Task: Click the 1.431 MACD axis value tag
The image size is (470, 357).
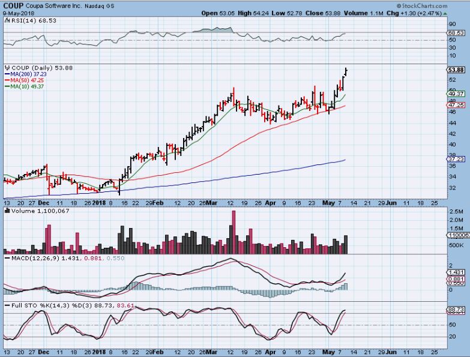Action: coord(456,272)
